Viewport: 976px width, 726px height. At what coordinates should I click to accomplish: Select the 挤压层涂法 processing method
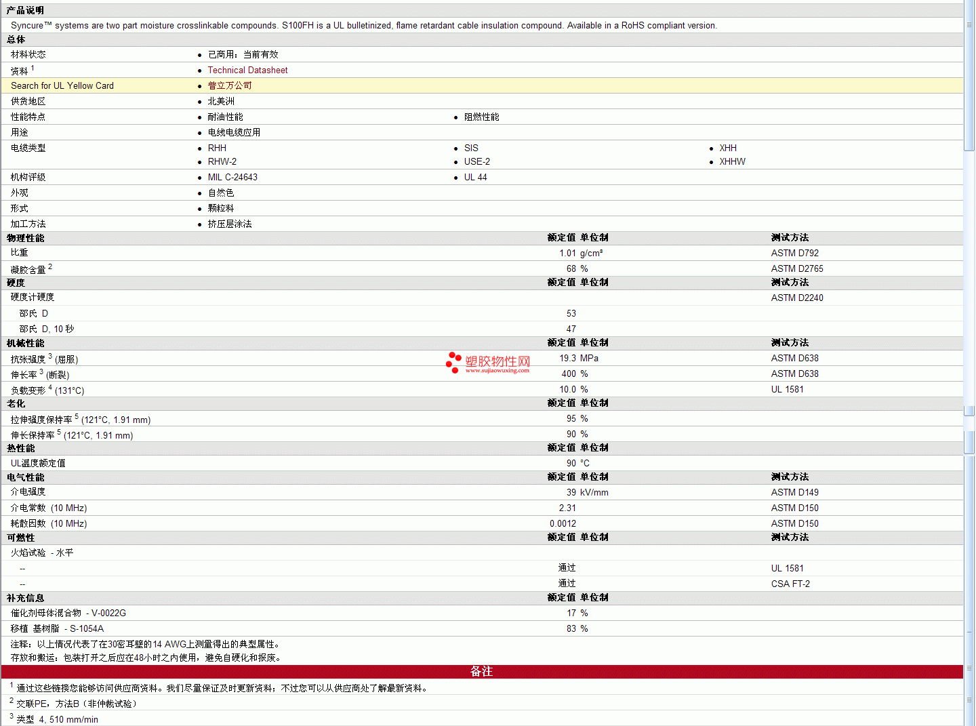(x=230, y=224)
